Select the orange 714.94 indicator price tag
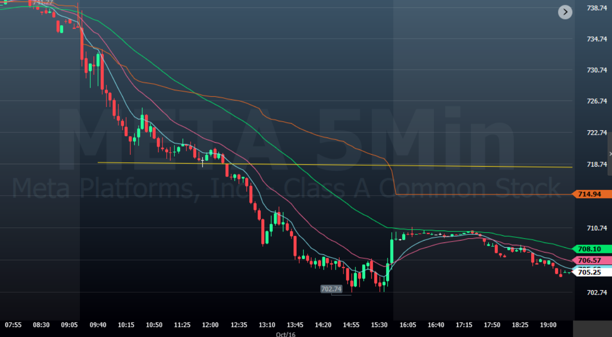612x337 pixels. tap(593, 194)
